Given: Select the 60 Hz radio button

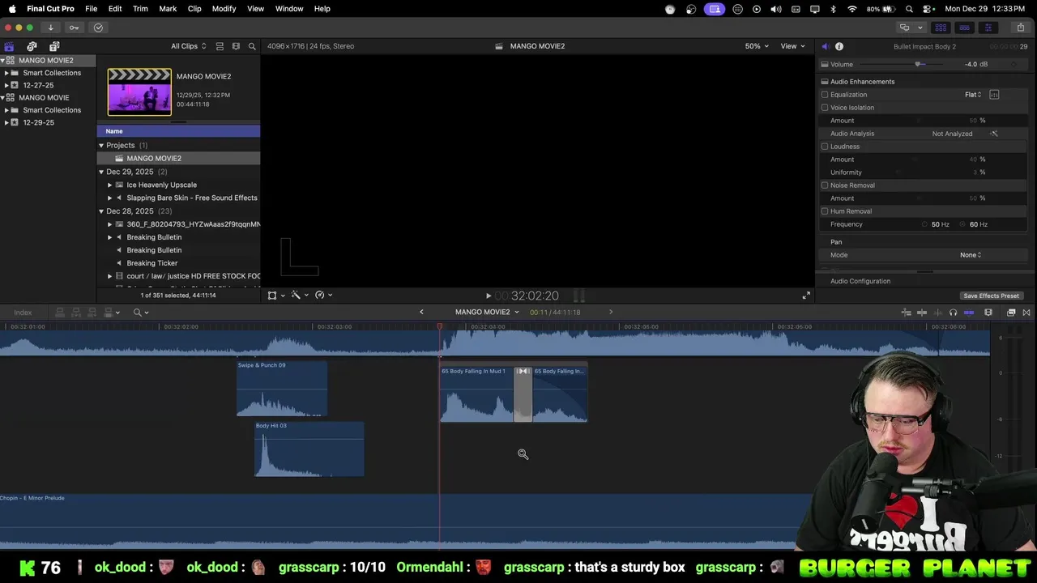Looking at the screenshot, I should (x=962, y=224).
